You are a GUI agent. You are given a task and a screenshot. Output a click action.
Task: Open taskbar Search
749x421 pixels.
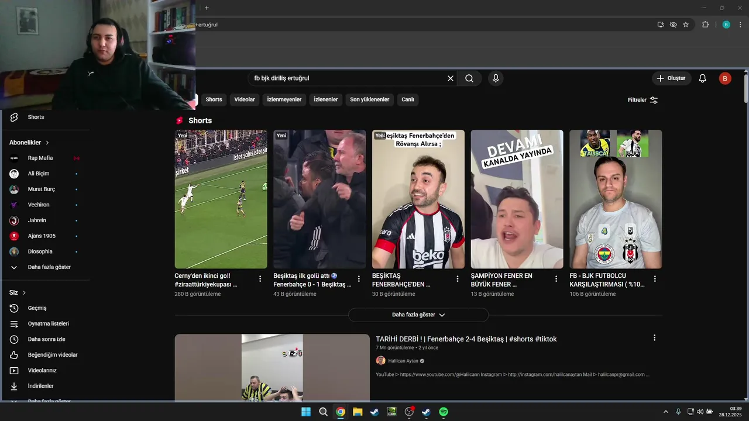coord(323,412)
